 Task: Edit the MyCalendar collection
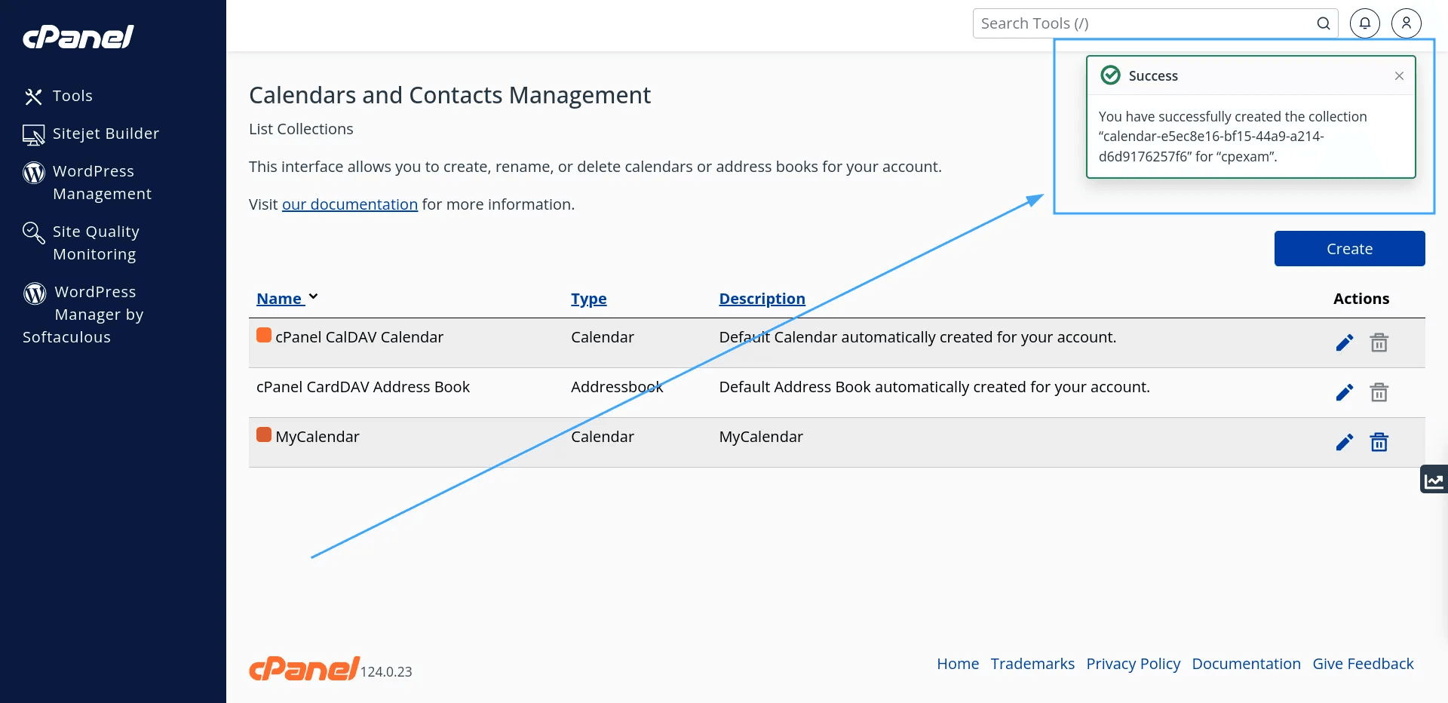click(x=1345, y=443)
